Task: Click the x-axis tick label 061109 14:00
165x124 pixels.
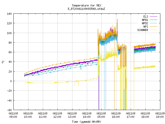Action: click(x=87, y=115)
